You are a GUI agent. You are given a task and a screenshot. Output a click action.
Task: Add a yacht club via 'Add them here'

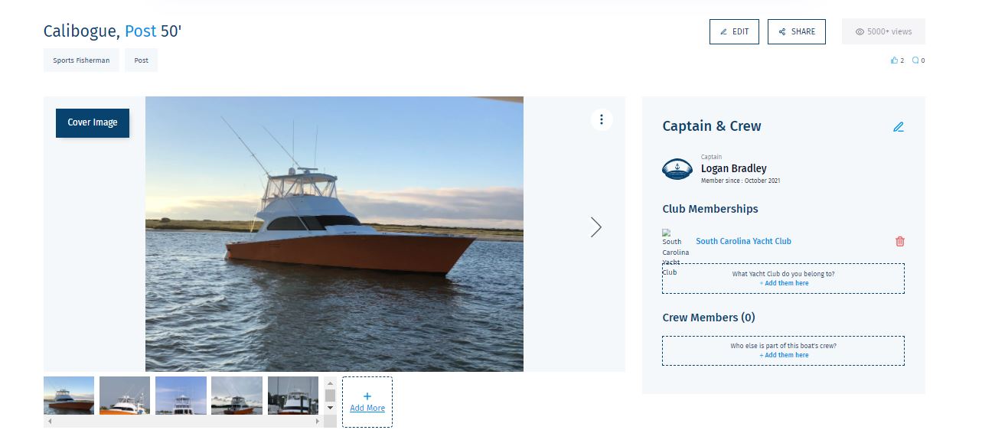[x=784, y=283]
